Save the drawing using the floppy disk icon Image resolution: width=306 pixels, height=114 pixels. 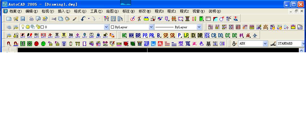click(23, 19)
